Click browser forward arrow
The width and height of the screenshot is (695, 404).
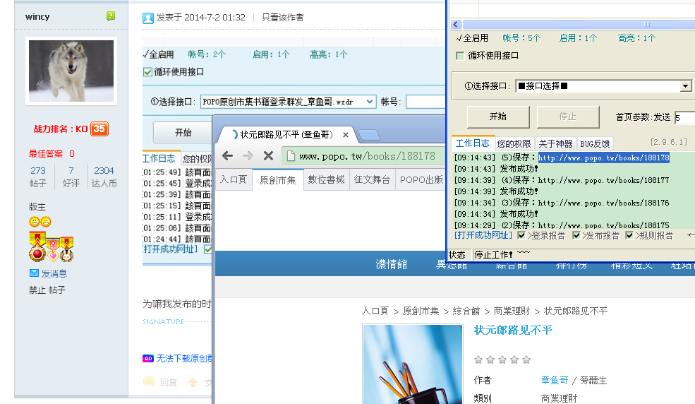(248, 155)
